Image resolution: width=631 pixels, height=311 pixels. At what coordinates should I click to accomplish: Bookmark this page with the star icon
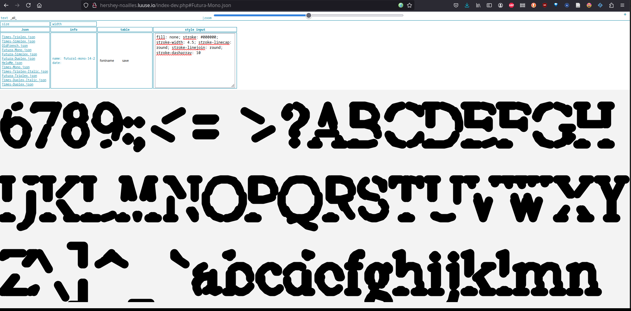(x=409, y=5)
